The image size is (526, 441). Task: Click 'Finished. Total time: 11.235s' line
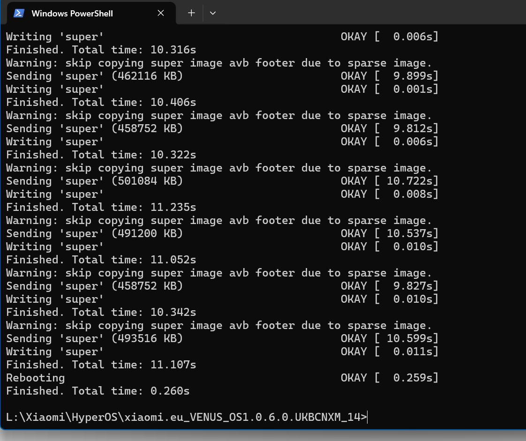[101, 207]
